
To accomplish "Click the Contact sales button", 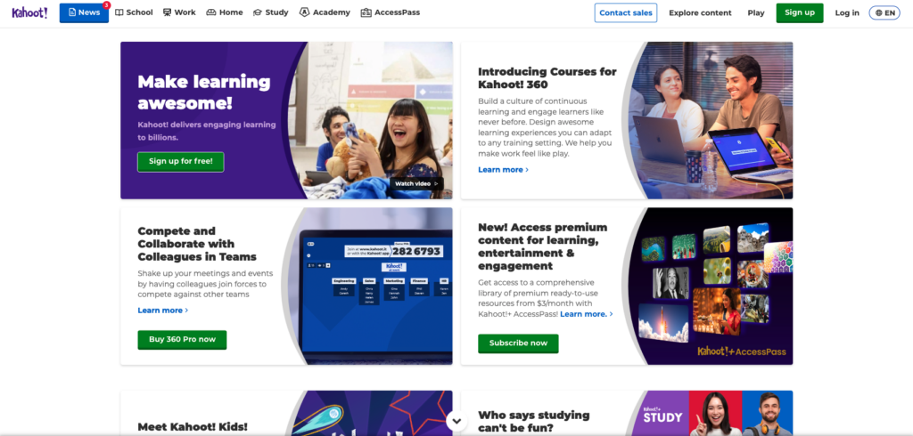I will pos(626,12).
